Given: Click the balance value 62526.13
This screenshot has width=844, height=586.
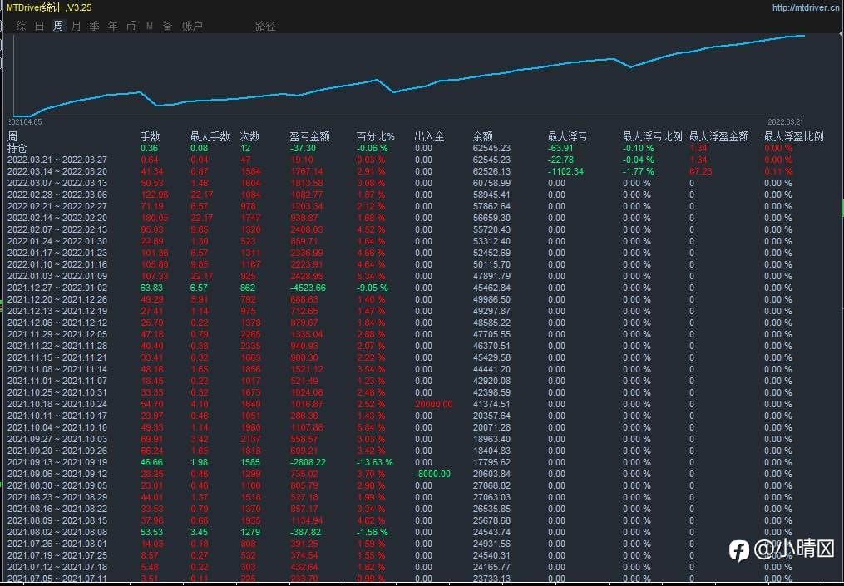Looking at the screenshot, I should coord(491,172).
